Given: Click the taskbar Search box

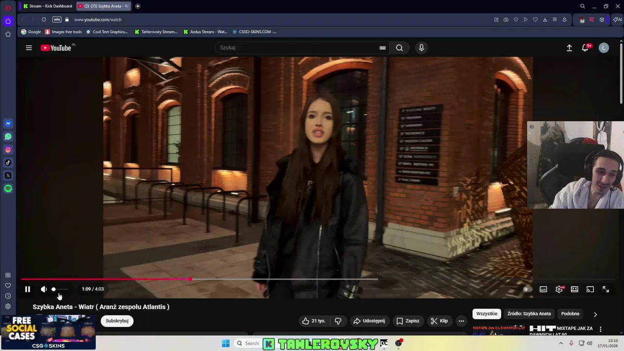Looking at the screenshot, I should [x=248, y=343].
